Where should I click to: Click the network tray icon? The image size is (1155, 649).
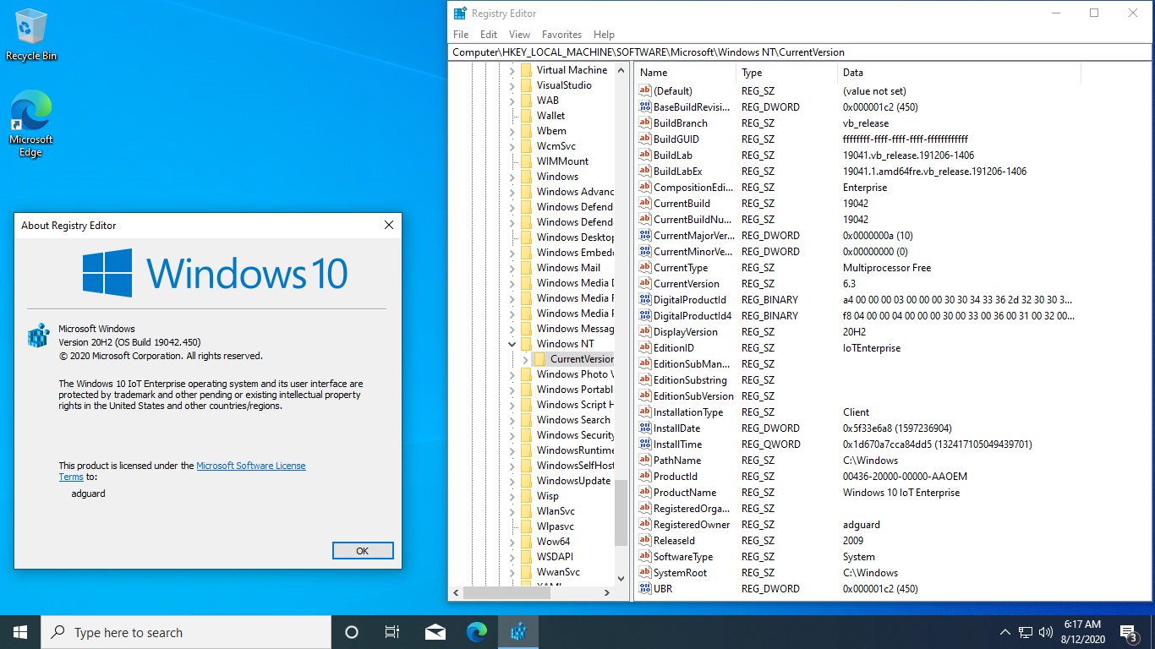pos(1026,632)
